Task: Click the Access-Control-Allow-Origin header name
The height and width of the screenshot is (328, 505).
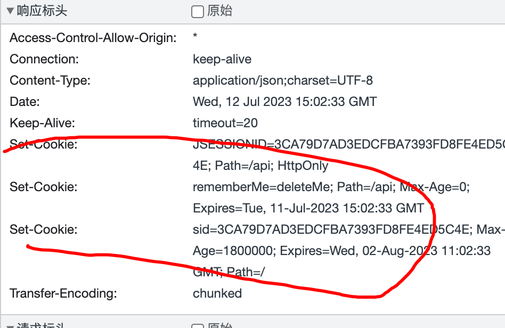Action: click(x=93, y=38)
